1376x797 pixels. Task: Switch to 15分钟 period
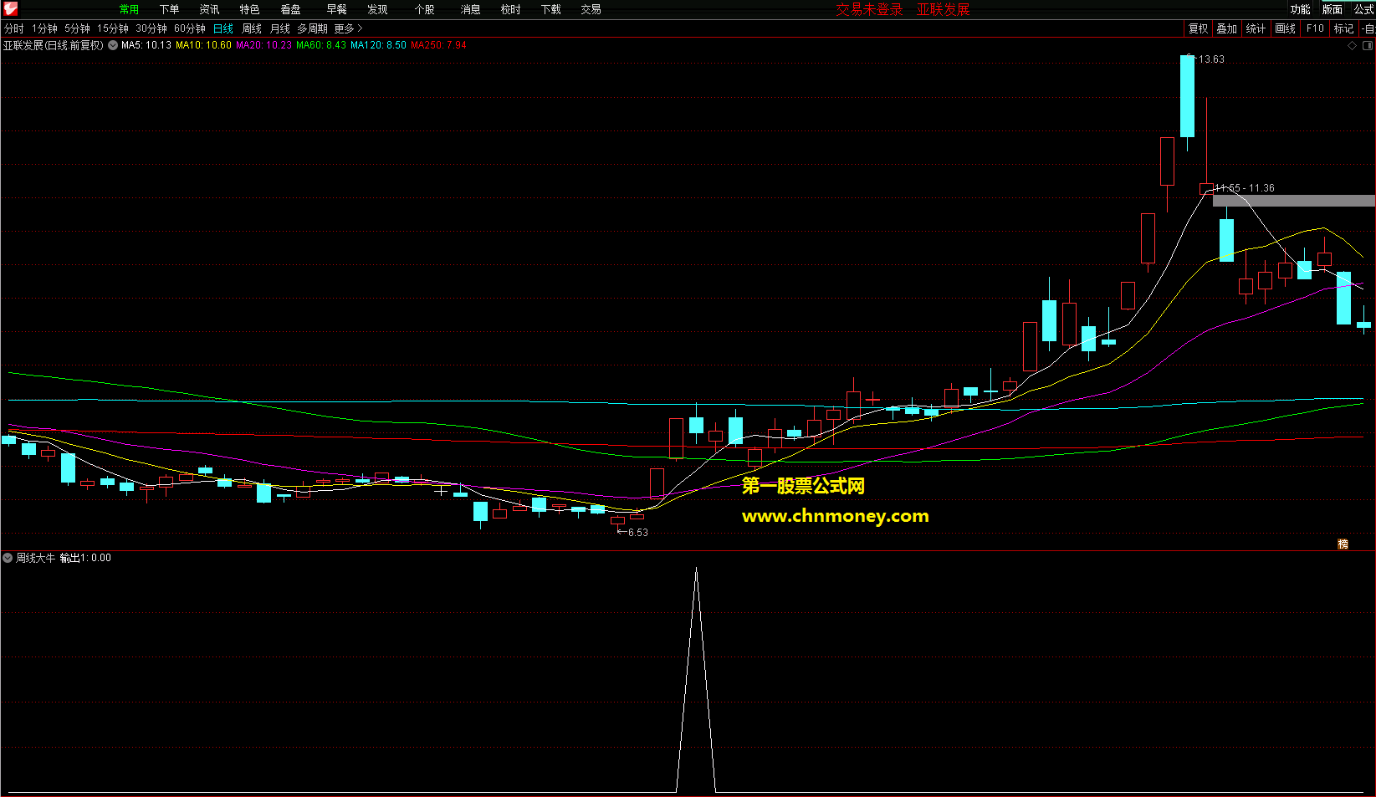pyautogui.click(x=113, y=28)
